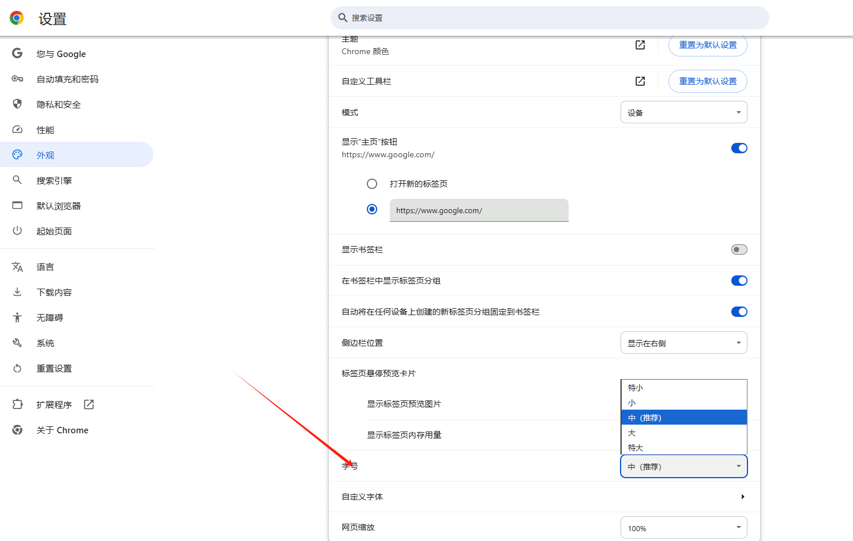Click the wrench system icon

[x=17, y=343]
